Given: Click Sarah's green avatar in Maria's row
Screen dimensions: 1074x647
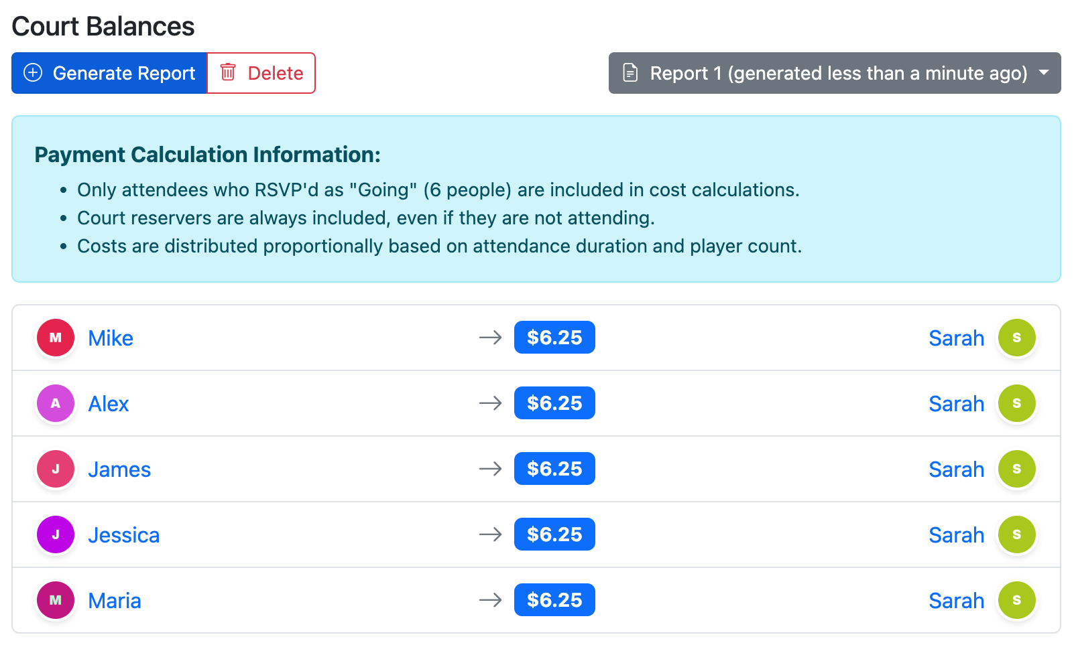Looking at the screenshot, I should click(x=1016, y=601).
